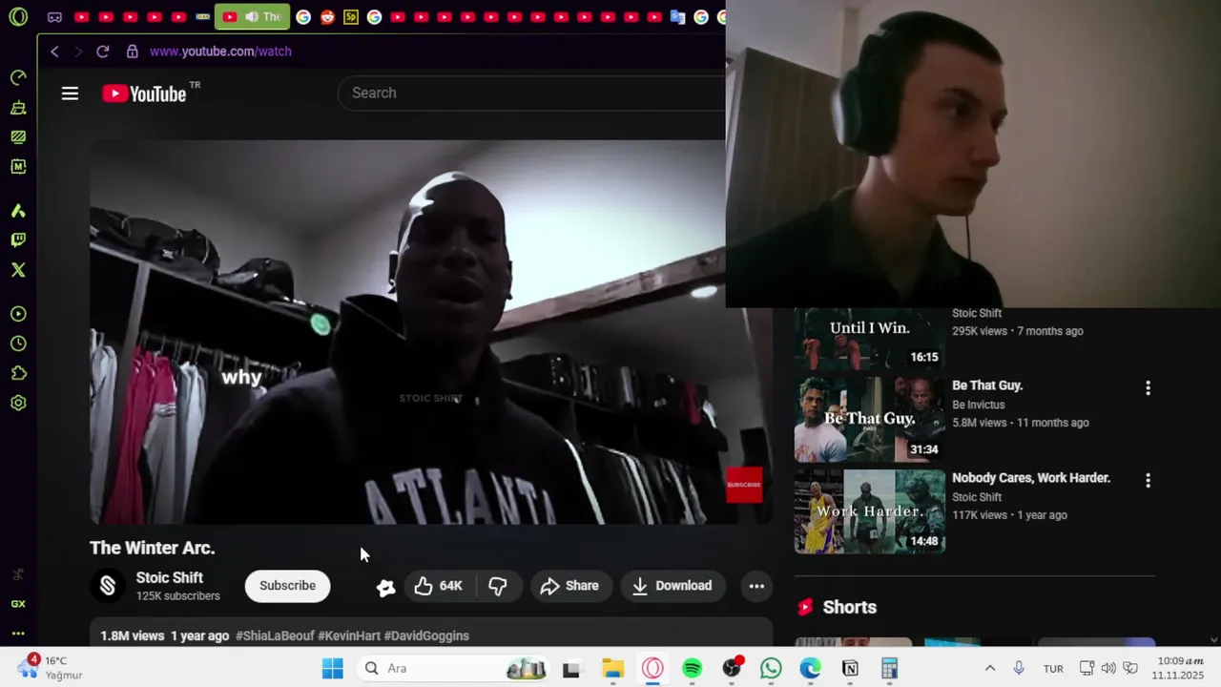The width and height of the screenshot is (1221, 687).
Task: Reload the YouTube page
Action: (x=102, y=52)
